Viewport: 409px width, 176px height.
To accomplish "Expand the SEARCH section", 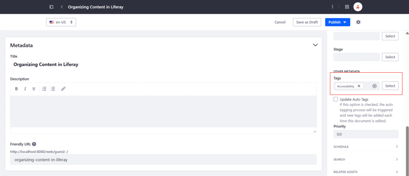I will pyautogui.click(x=366, y=159).
